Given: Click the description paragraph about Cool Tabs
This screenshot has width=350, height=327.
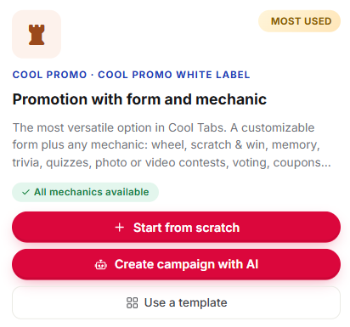Looking at the screenshot, I should coord(172,145).
